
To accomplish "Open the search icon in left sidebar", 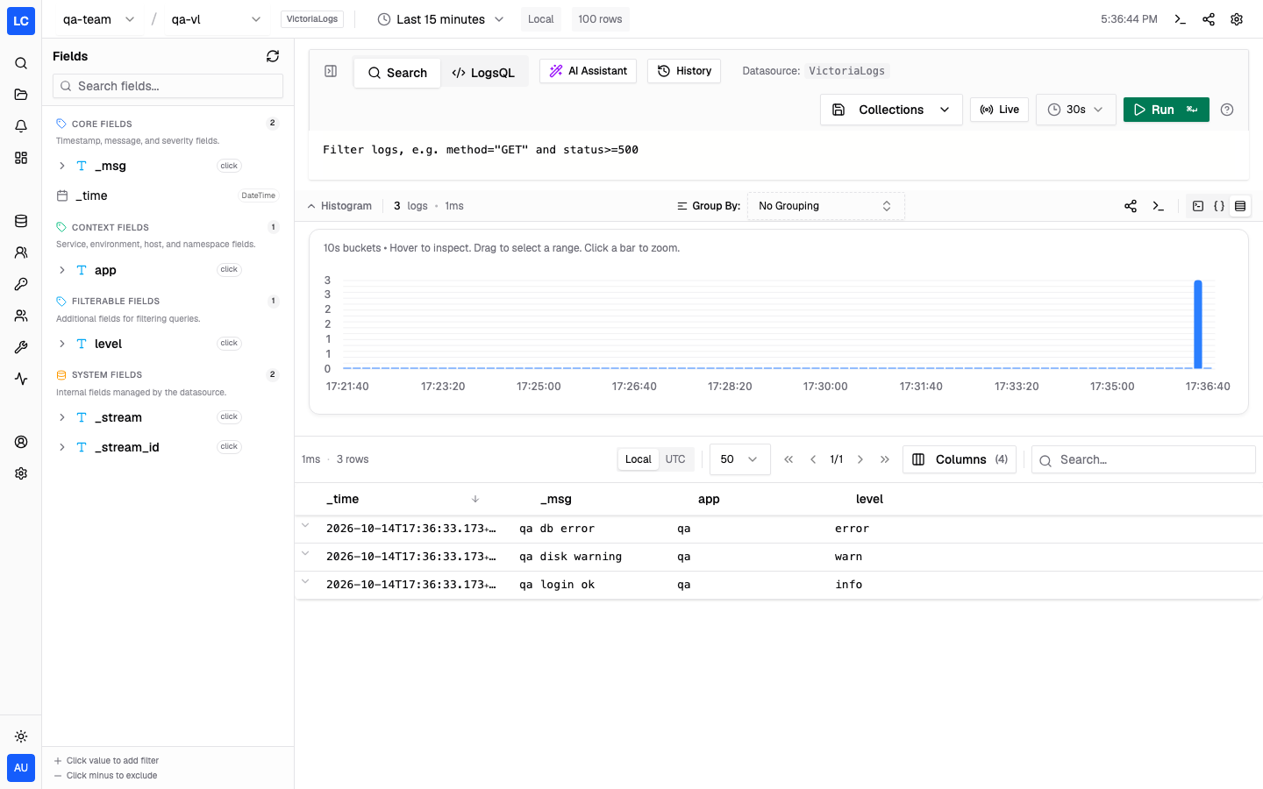I will click(21, 63).
